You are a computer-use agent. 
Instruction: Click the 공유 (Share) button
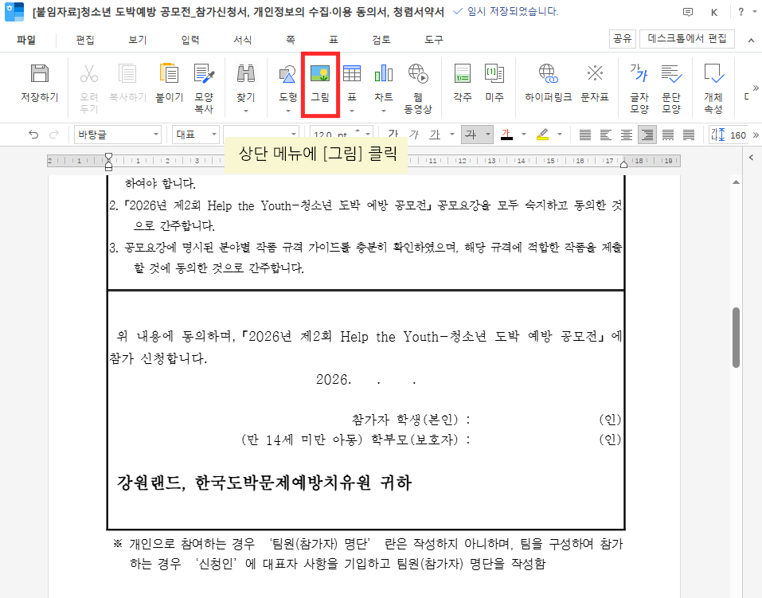coord(622,39)
